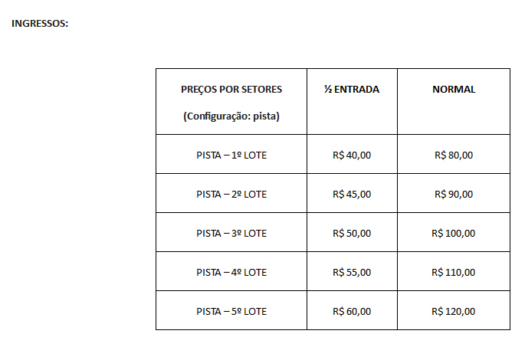Image resolution: width=525 pixels, height=347 pixels.
Task: Click the R$ 90,00 normal price
Action: click(454, 195)
